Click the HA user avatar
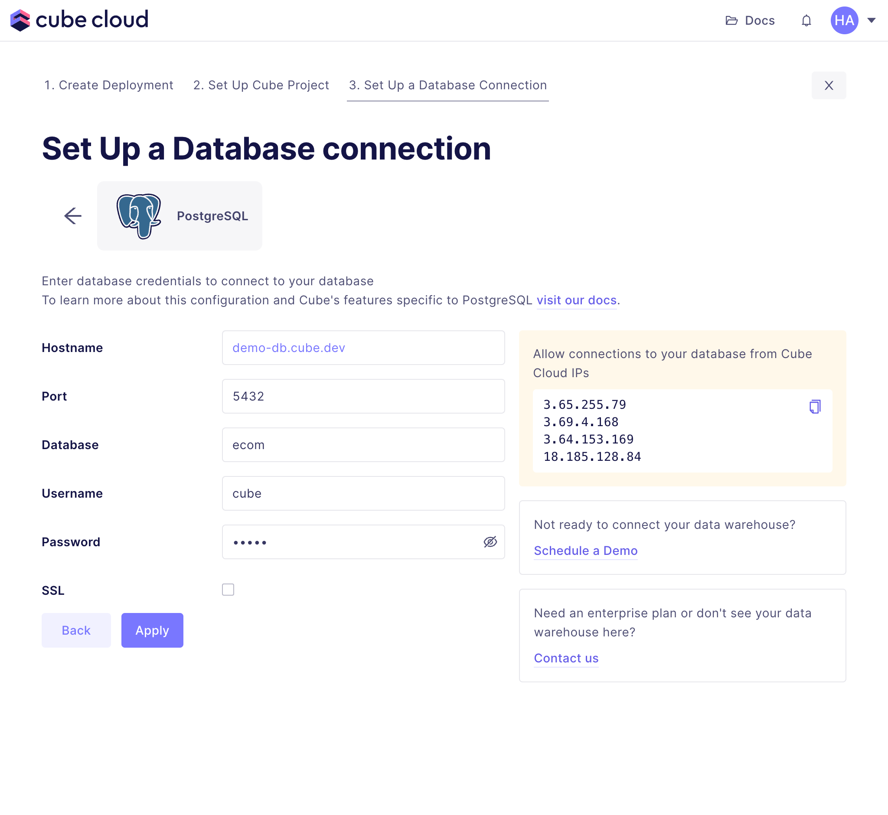 click(844, 20)
